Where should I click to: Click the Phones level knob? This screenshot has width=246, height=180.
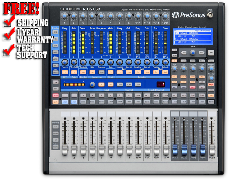click(x=211, y=69)
